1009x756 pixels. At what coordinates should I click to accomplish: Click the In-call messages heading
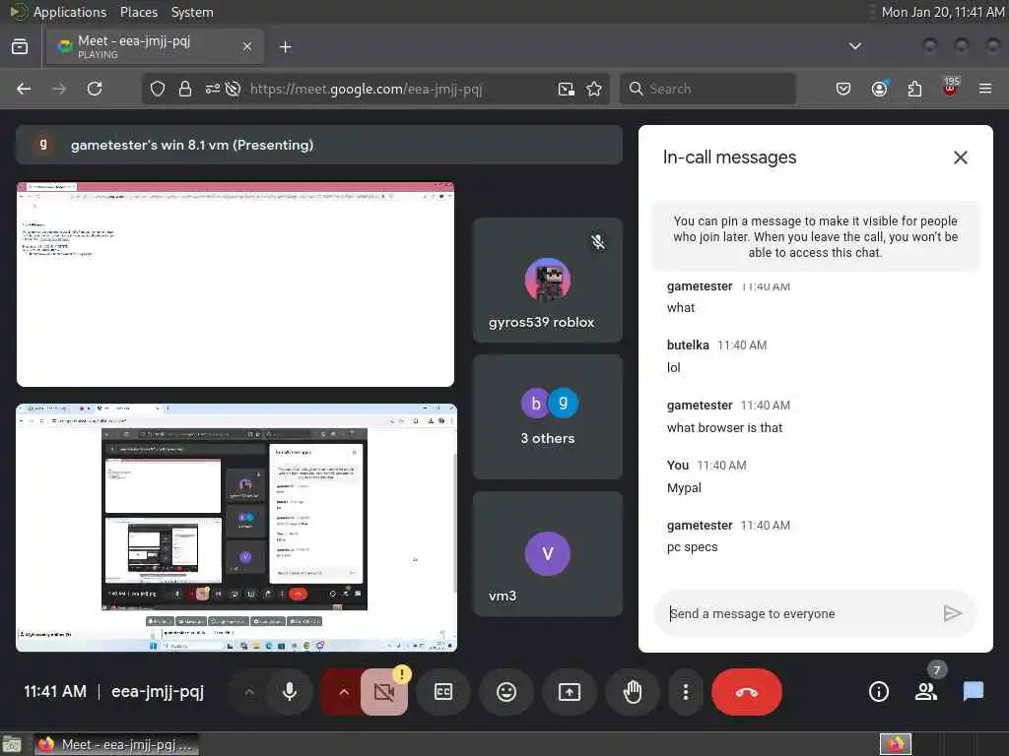(x=730, y=157)
